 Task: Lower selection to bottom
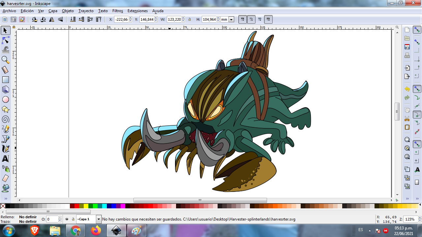pos(73,19)
